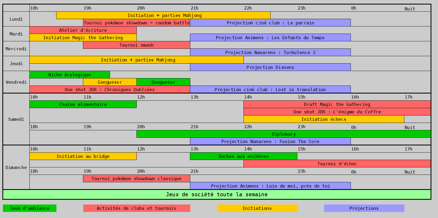Select the Tournoi d'échec block on Dimanche
The image size is (438, 218).
[x=337, y=164]
